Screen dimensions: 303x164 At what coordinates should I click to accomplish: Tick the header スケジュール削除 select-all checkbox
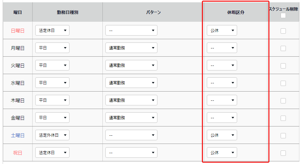[x=283, y=15]
